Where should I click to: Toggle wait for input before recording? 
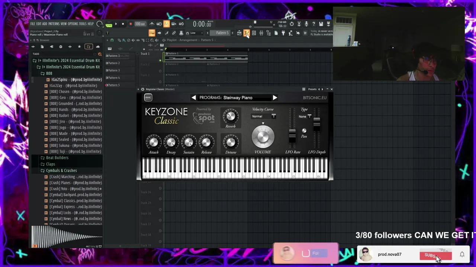[x=159, y=24]
